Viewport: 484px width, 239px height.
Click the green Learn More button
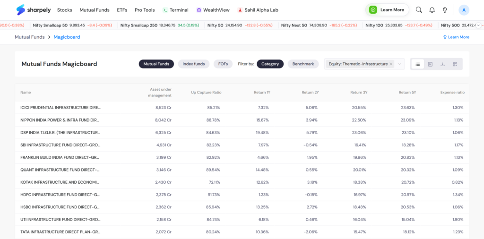click(387, 10)
